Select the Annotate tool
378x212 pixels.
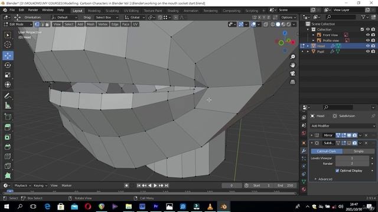click(x=8, y=96)
